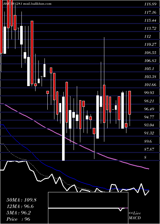
Task: Select the 110.27 price level
Action: (150, 44)
